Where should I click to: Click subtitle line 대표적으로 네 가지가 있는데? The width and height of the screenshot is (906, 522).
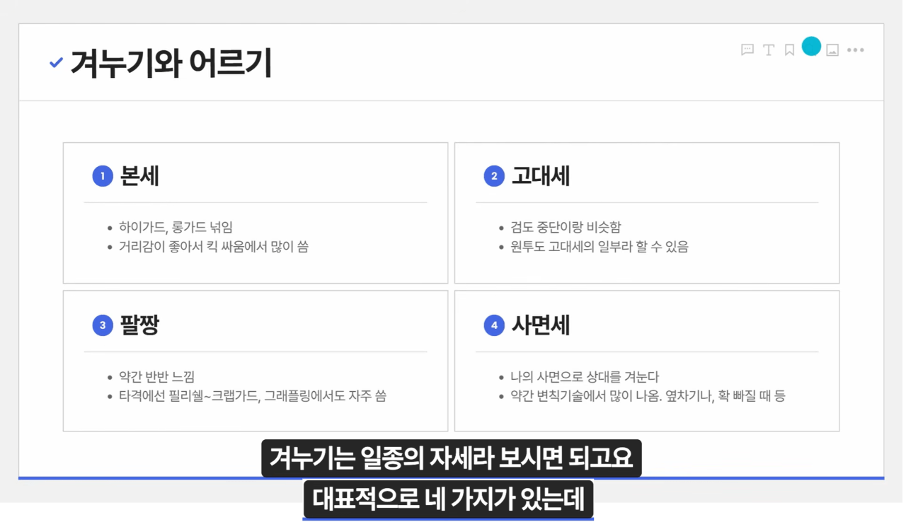[448, 500]
